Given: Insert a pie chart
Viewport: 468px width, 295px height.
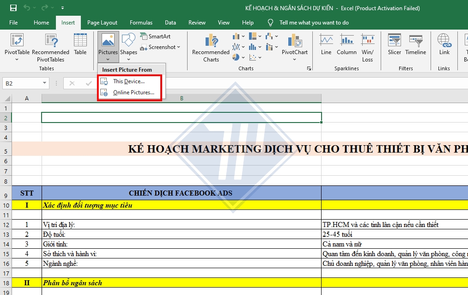Looking at the screenshot, I should 236,57.
